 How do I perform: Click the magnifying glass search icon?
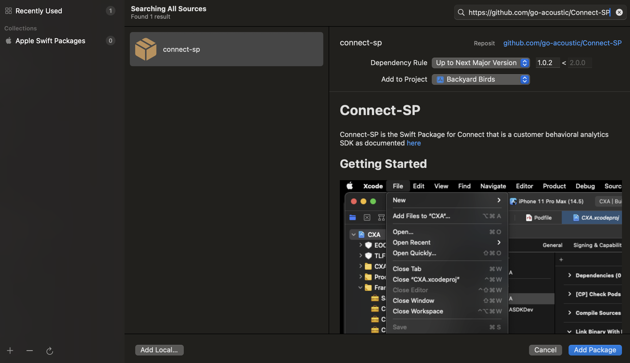click(x=461, y=12)
